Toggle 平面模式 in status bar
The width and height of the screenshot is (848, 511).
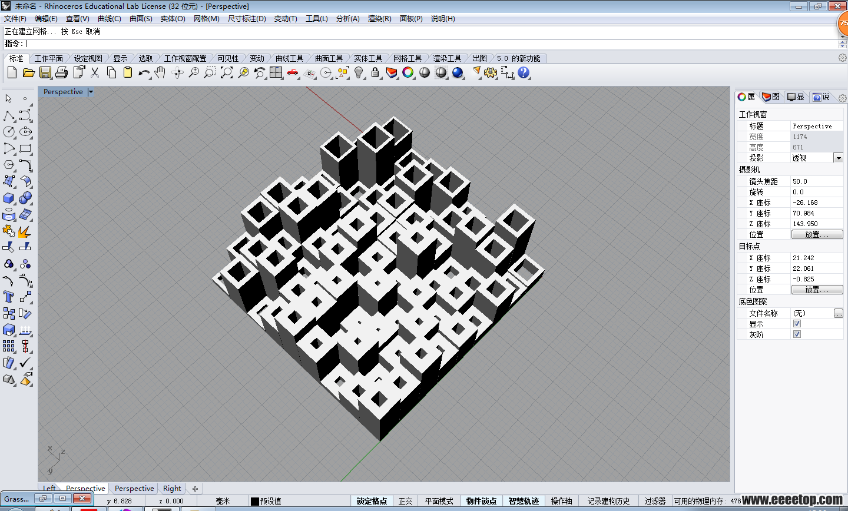click(439, 501)
